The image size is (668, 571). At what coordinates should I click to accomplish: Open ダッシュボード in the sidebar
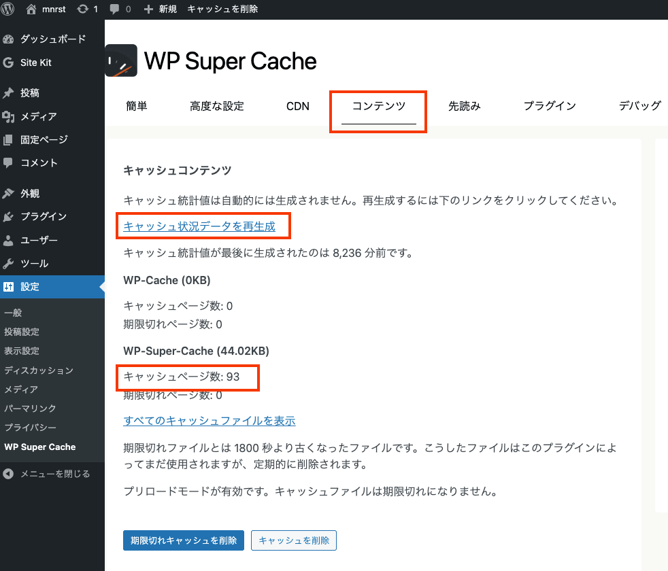coord(53,39)
